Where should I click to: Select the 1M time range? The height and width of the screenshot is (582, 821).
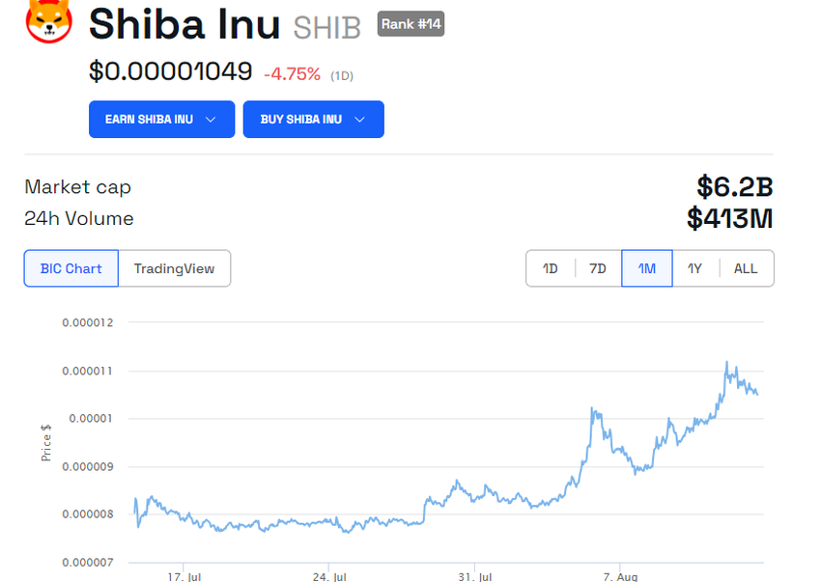click(x=647, y=268)
